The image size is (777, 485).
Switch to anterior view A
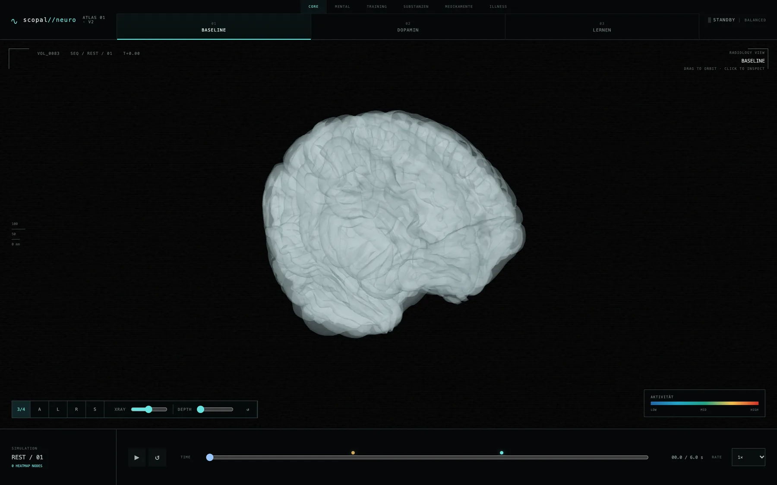[40, 410]
